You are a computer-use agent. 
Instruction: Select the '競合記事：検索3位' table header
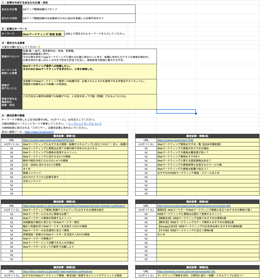pos(64,202)
